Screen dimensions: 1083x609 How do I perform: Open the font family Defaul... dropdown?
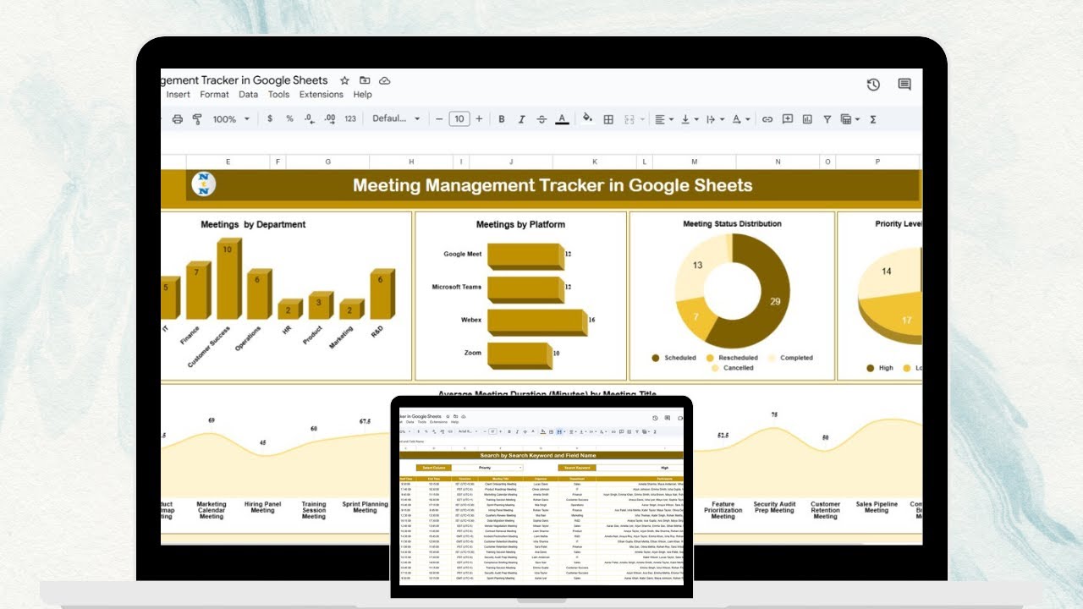(x=396, y=119)
